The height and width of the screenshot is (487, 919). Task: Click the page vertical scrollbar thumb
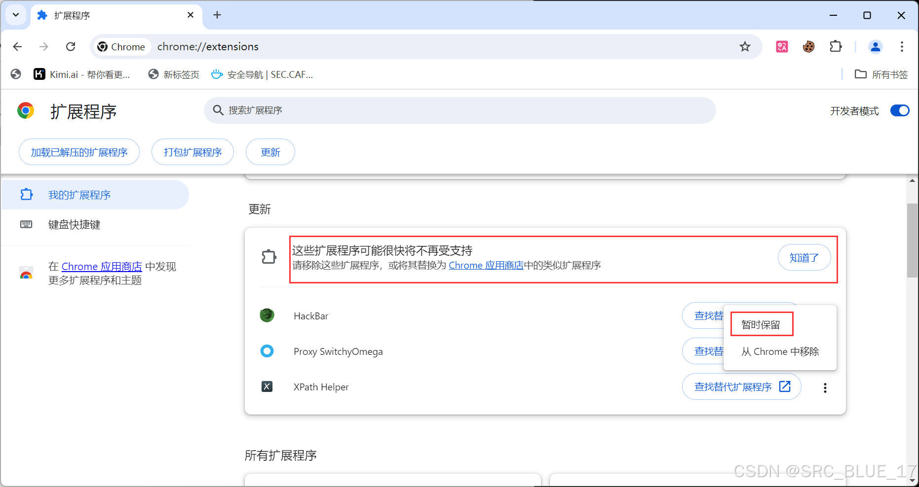click(x=912, y=241)
